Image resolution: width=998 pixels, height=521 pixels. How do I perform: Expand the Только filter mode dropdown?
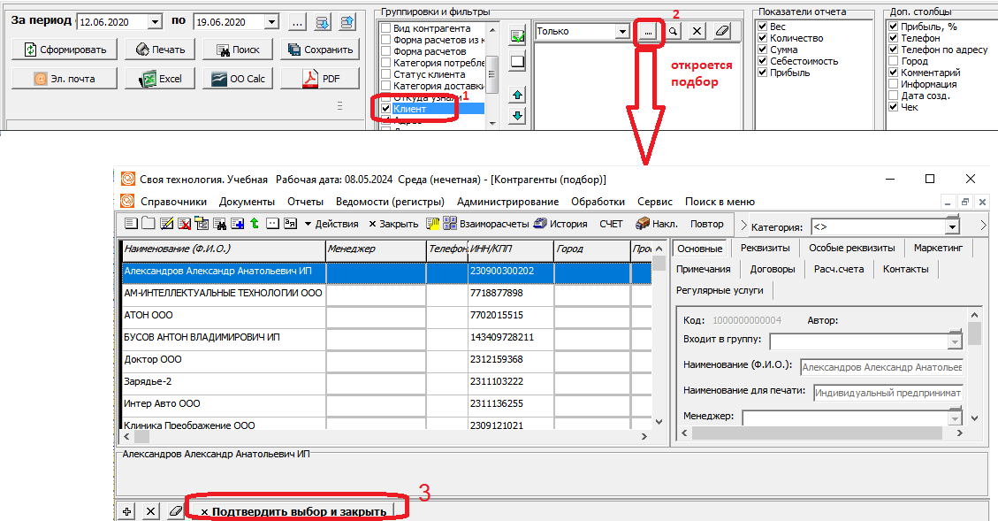pos(622,32)
